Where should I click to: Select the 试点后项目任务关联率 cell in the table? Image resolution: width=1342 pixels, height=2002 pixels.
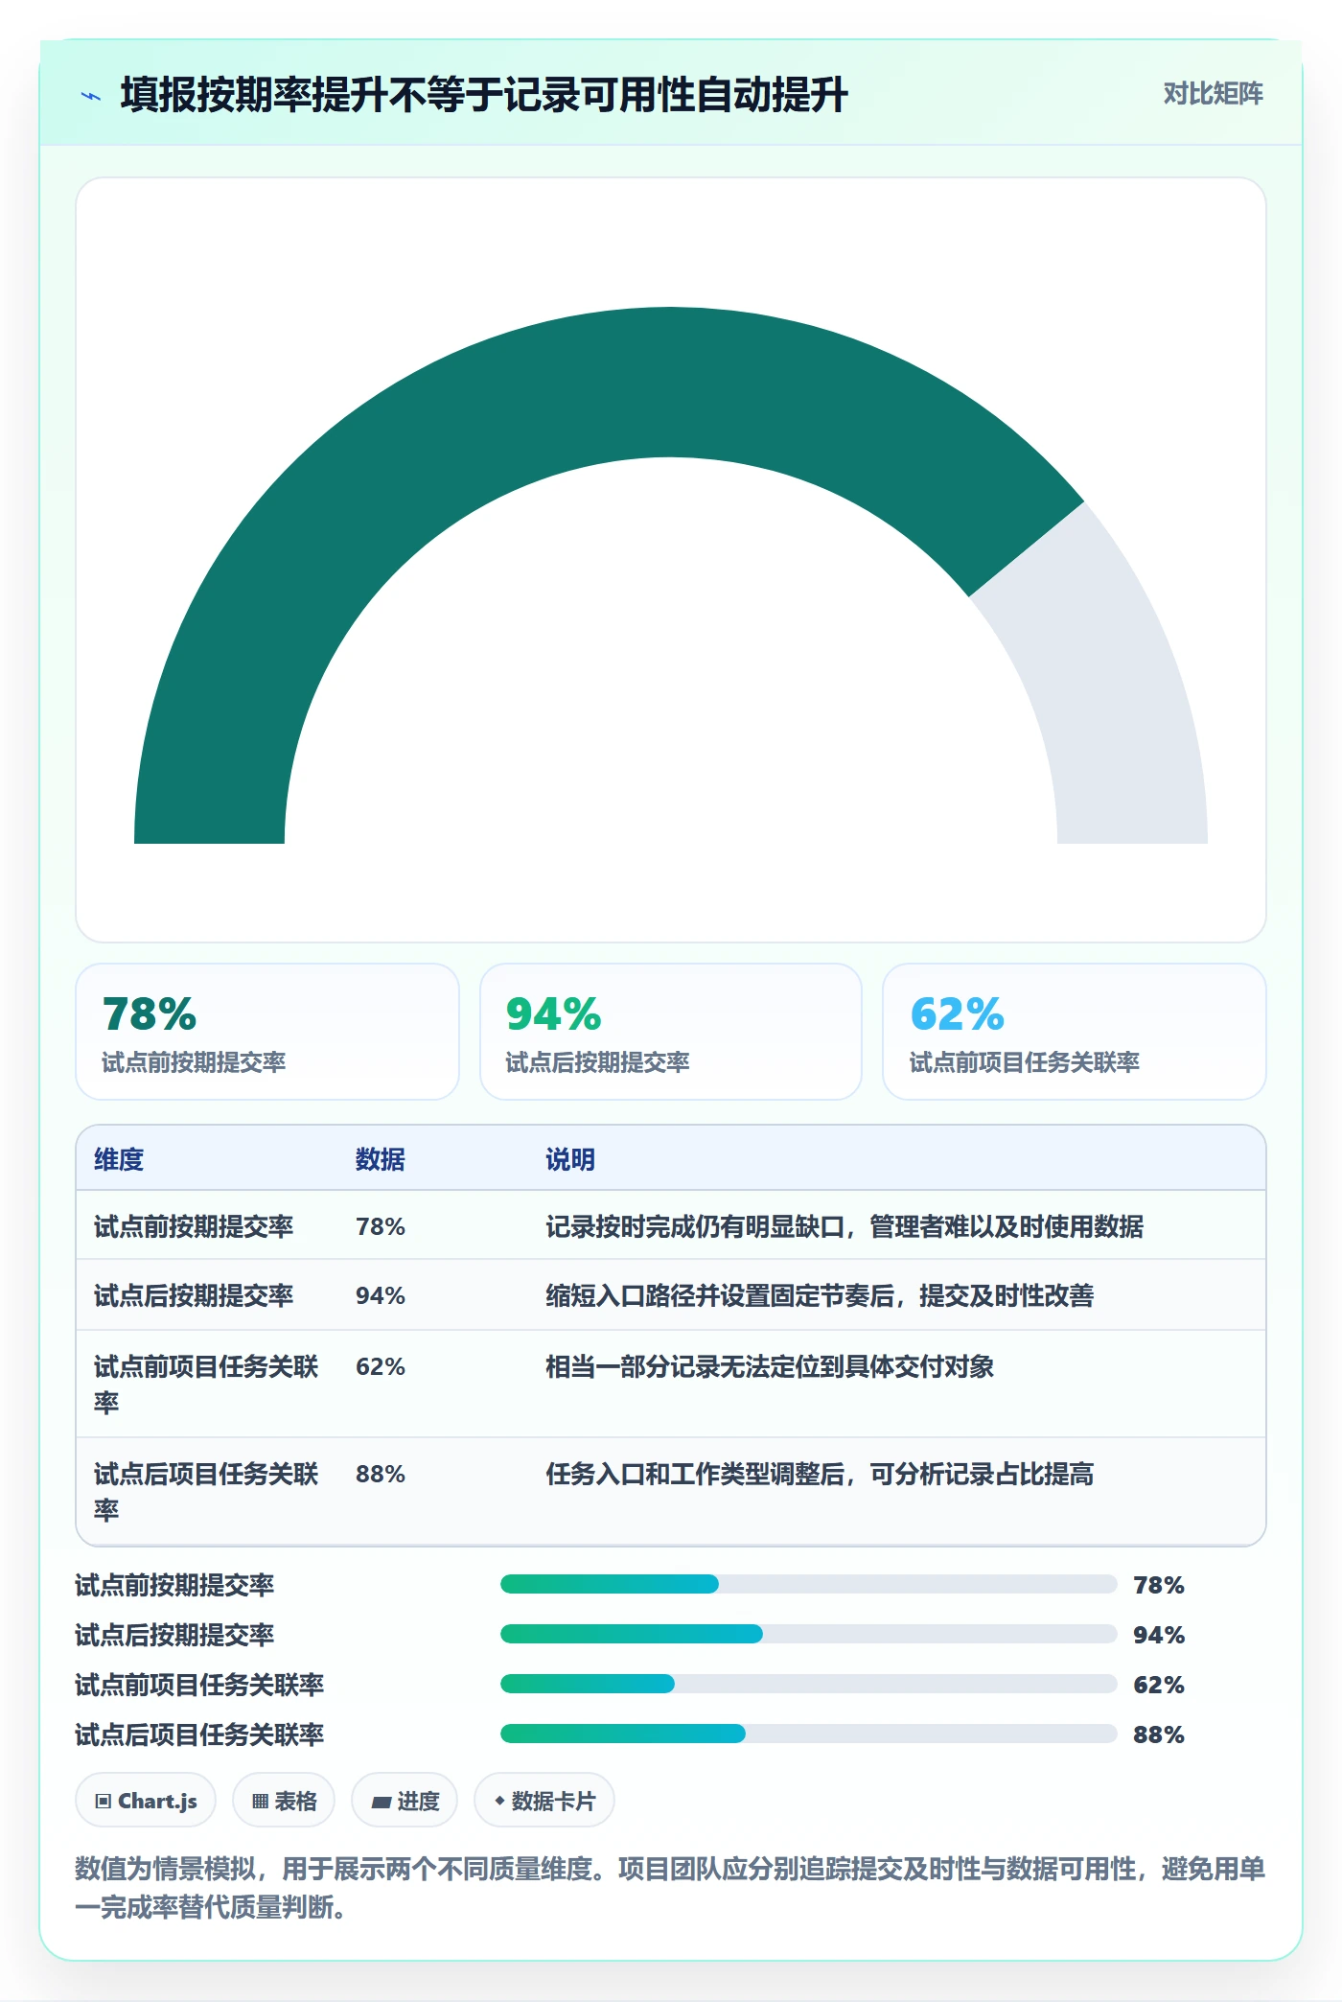point(206,1491)
